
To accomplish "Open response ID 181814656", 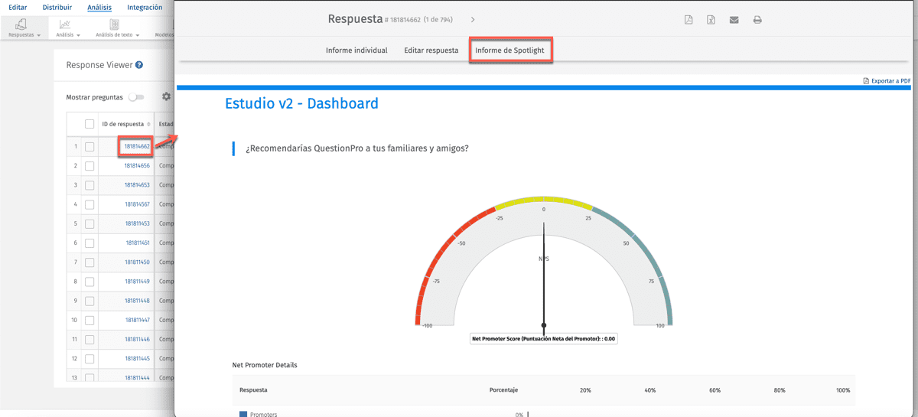I will [137, 165].
